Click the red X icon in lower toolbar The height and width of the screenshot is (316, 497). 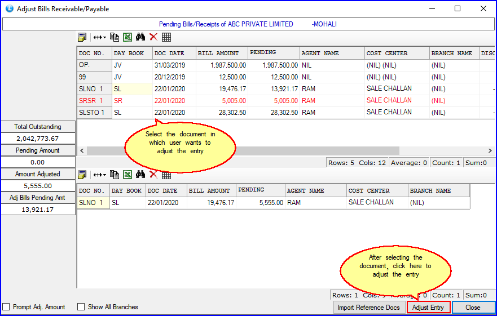pos(153,175)
